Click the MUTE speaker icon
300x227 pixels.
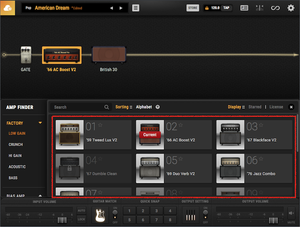(x=291, y=213)
